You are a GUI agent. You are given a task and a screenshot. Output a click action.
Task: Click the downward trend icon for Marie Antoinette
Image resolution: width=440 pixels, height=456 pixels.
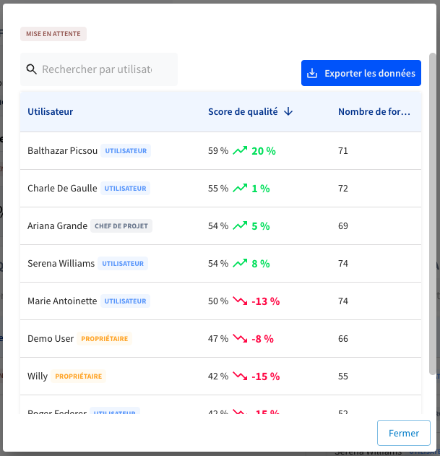coord(240,301)
